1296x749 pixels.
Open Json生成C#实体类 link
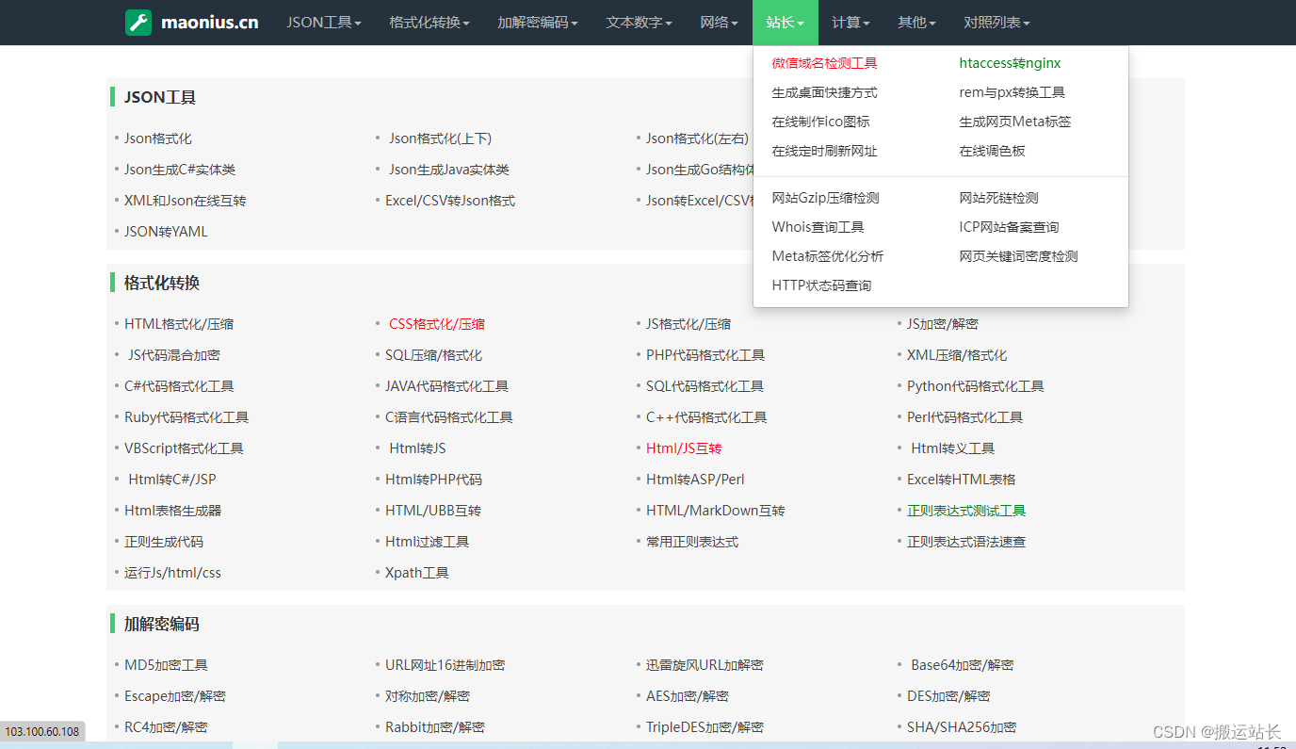180,170
